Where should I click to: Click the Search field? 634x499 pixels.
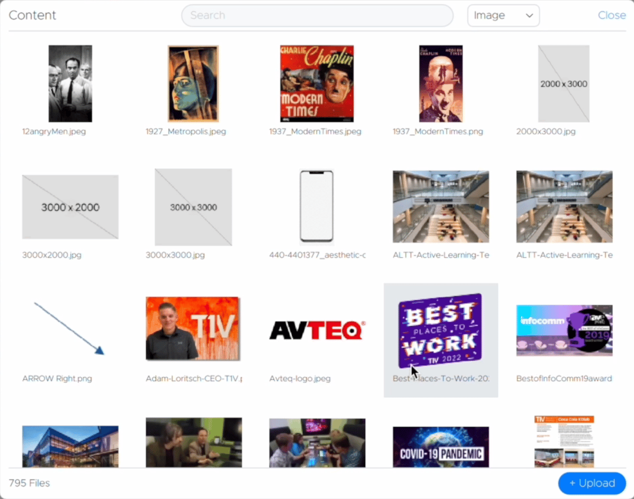click(317, 15)
